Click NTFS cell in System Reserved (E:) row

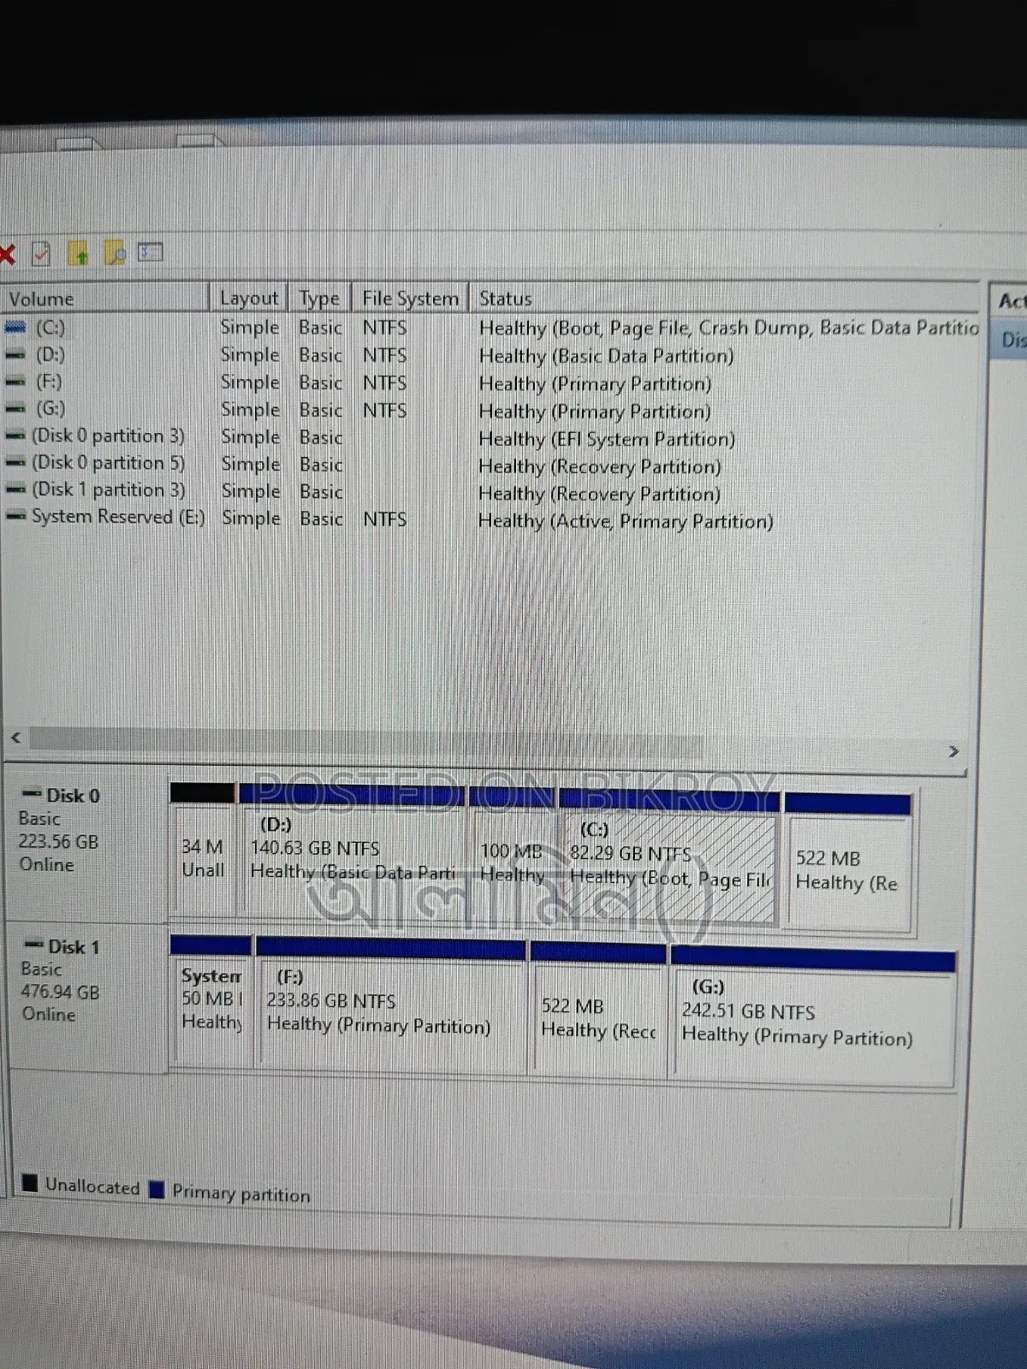pos(384,519)
